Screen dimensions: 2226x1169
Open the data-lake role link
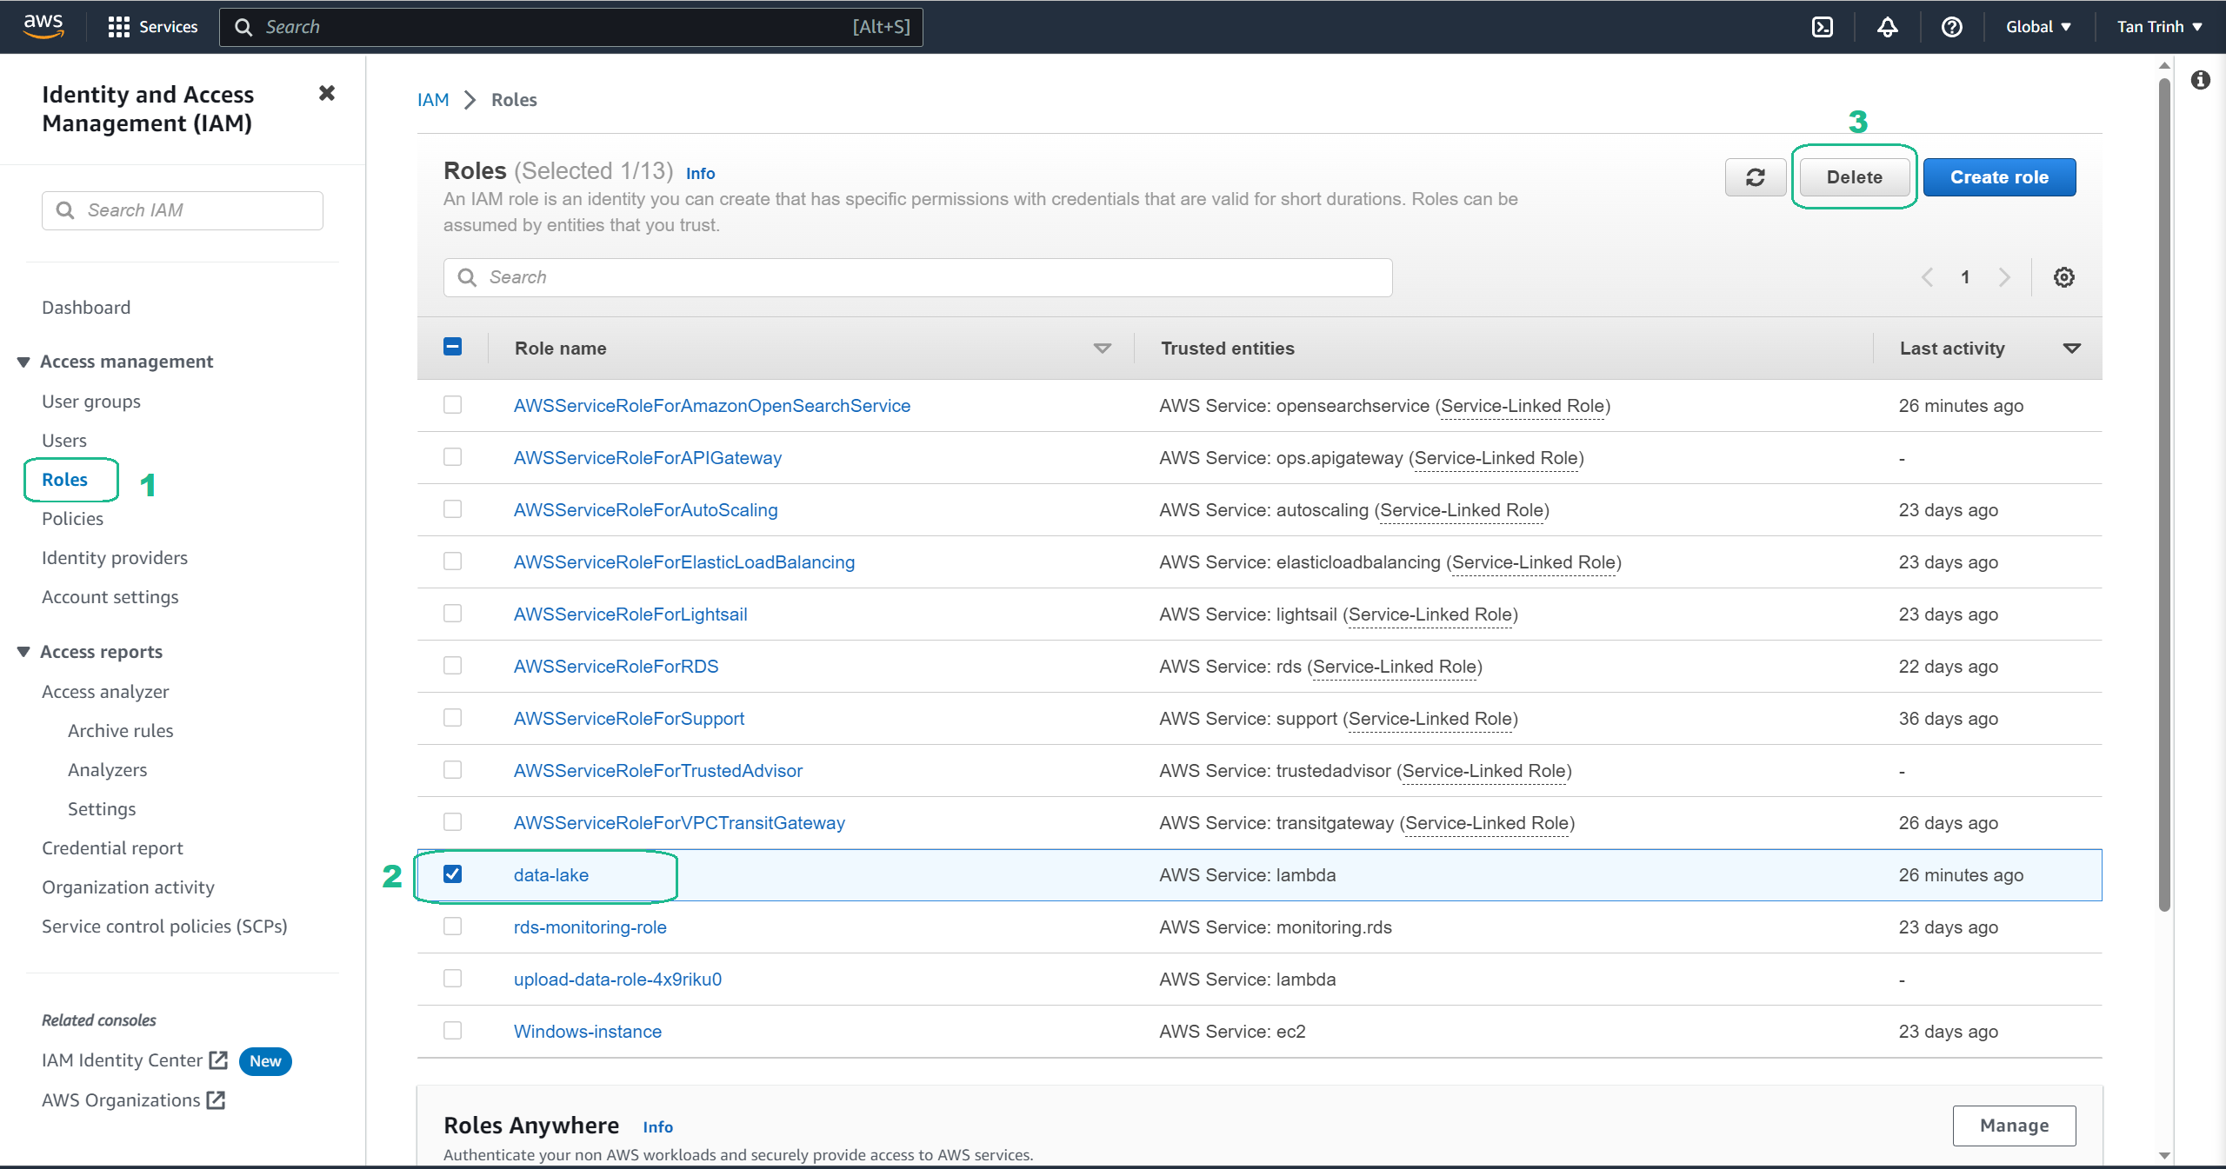pos(551,875)
